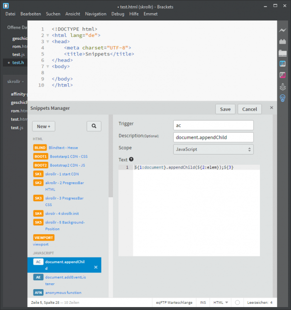Click the AFN snippet badge

tap(38, 293)
